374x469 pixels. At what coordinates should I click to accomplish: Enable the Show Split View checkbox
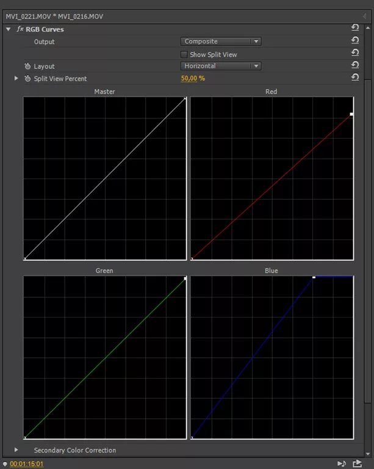pyautogui.click(x=184, y=54)
